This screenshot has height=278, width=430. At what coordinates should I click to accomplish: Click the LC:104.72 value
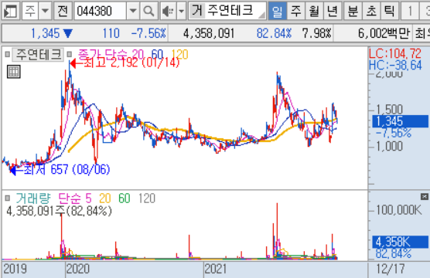tap(395, 53)
